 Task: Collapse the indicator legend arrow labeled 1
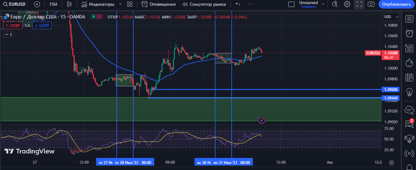point(8,34)
